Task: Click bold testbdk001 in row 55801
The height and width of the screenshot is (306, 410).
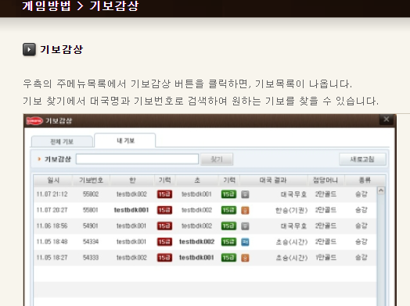Action: tap(131, 210)
